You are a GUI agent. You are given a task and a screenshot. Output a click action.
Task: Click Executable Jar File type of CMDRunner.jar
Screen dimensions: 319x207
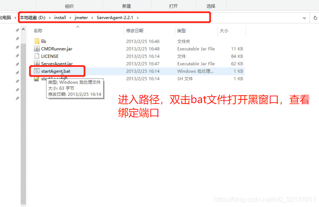(196, 49)
